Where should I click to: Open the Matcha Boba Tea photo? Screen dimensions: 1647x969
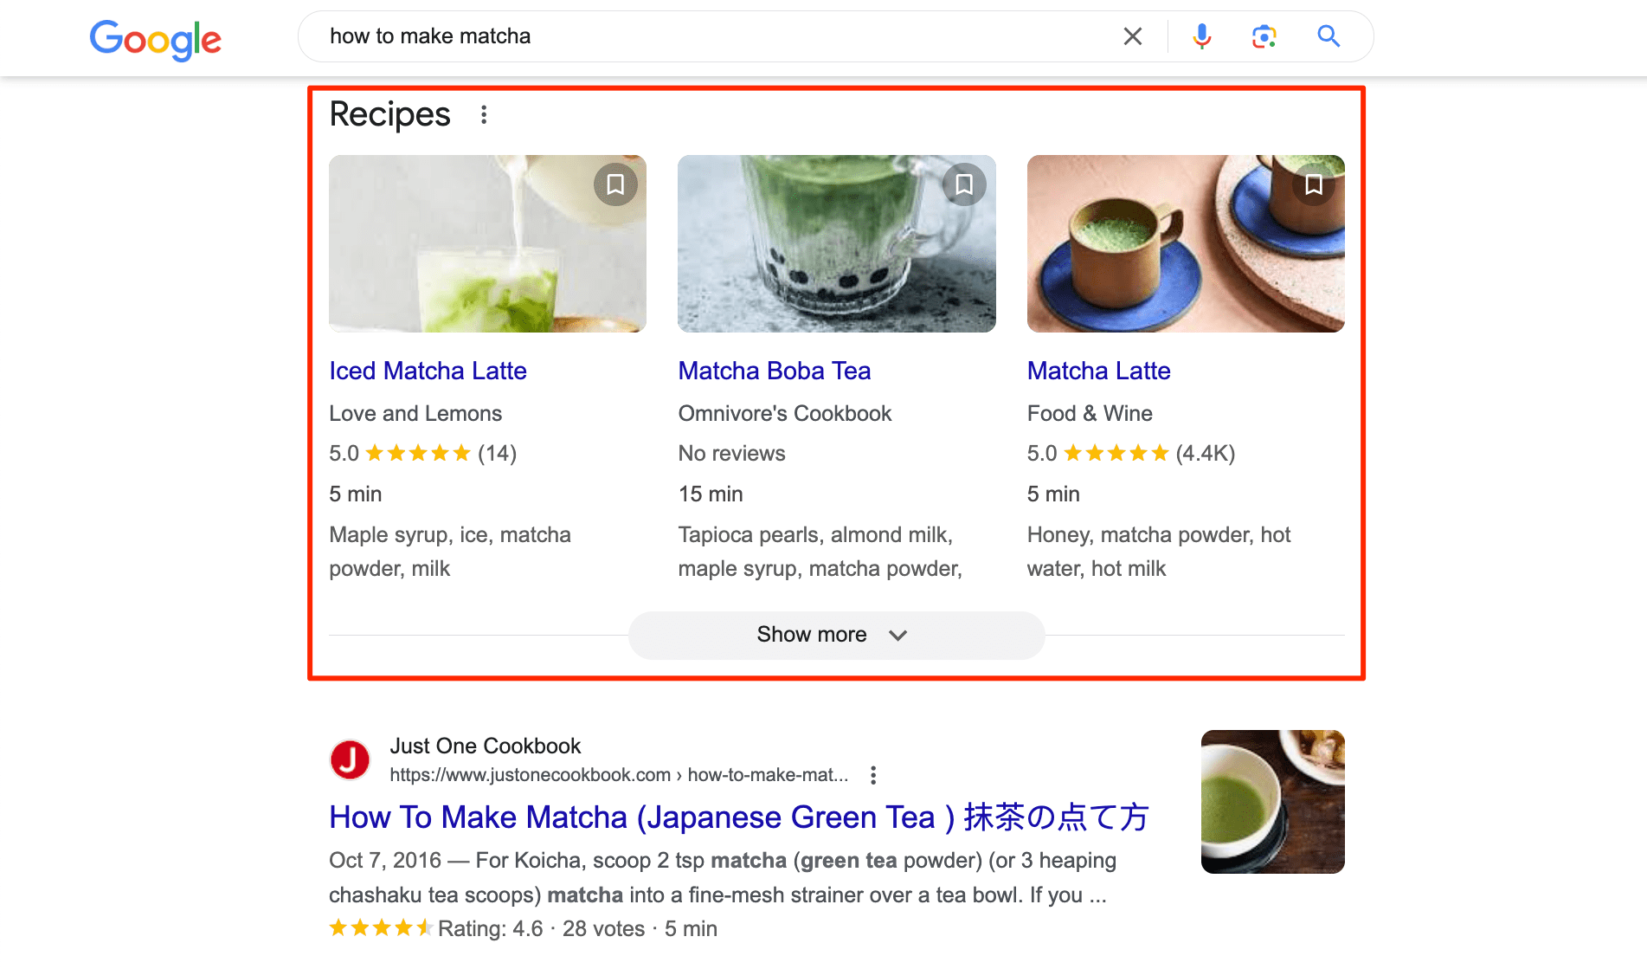(836, 243)
